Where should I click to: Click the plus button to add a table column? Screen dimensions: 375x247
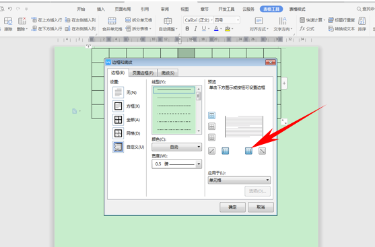[284, 83]
